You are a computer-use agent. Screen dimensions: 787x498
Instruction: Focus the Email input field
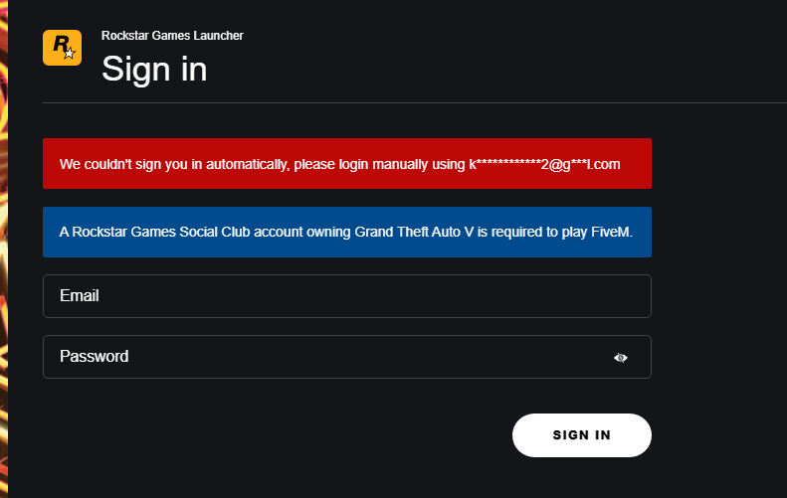[x=346, y=296]
